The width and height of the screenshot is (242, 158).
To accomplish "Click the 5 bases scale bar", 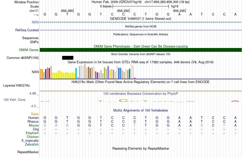I will pos(141,6).
